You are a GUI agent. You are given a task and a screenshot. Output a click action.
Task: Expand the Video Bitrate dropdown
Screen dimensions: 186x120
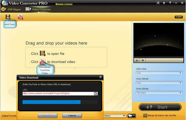pos(159,83)
